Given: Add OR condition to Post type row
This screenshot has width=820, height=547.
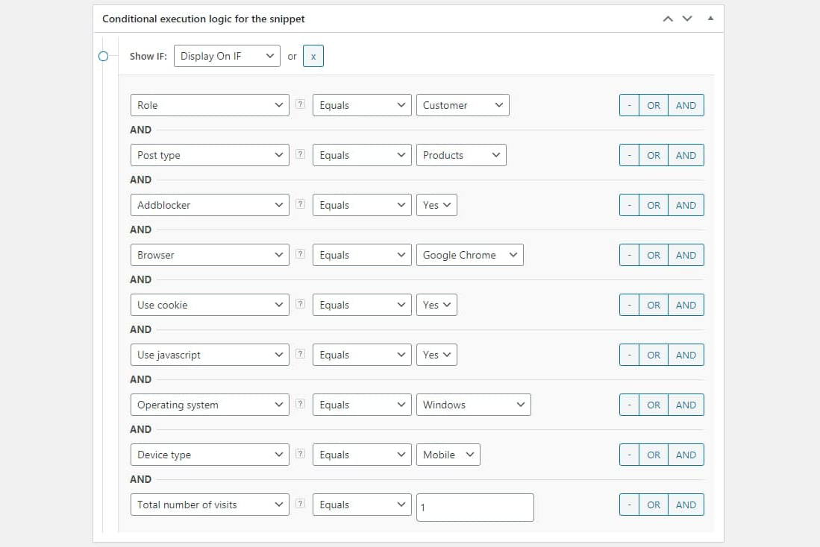Looking at the screenshot, I should pos(653,155).
